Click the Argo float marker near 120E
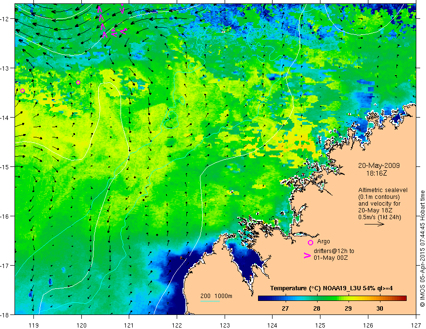The height and width of the screenshot is (329, 426). (78, 83)
